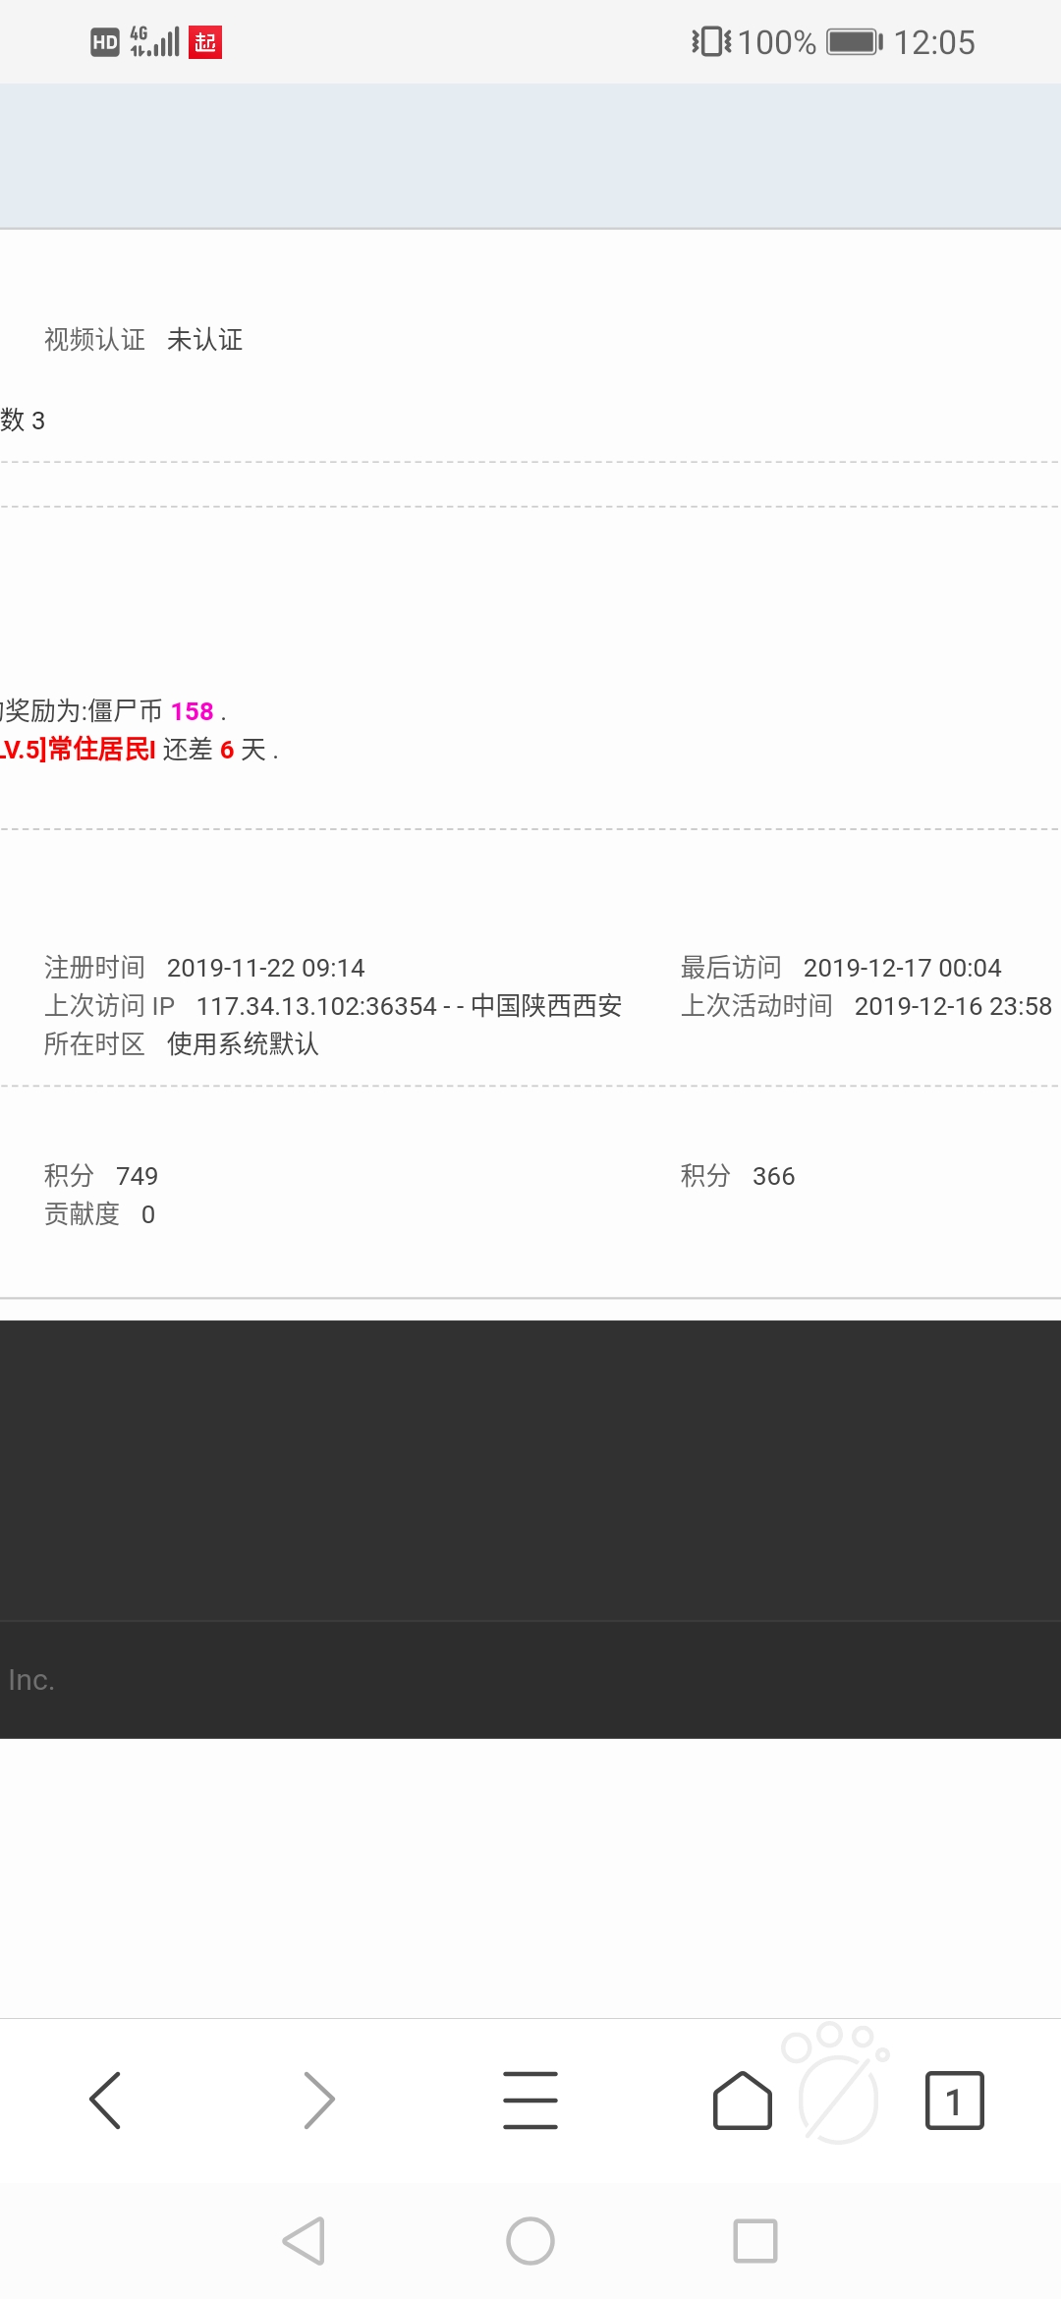Tap the browser forward arrow
Screen dimensions: 1061x2299
[318, 2100]
